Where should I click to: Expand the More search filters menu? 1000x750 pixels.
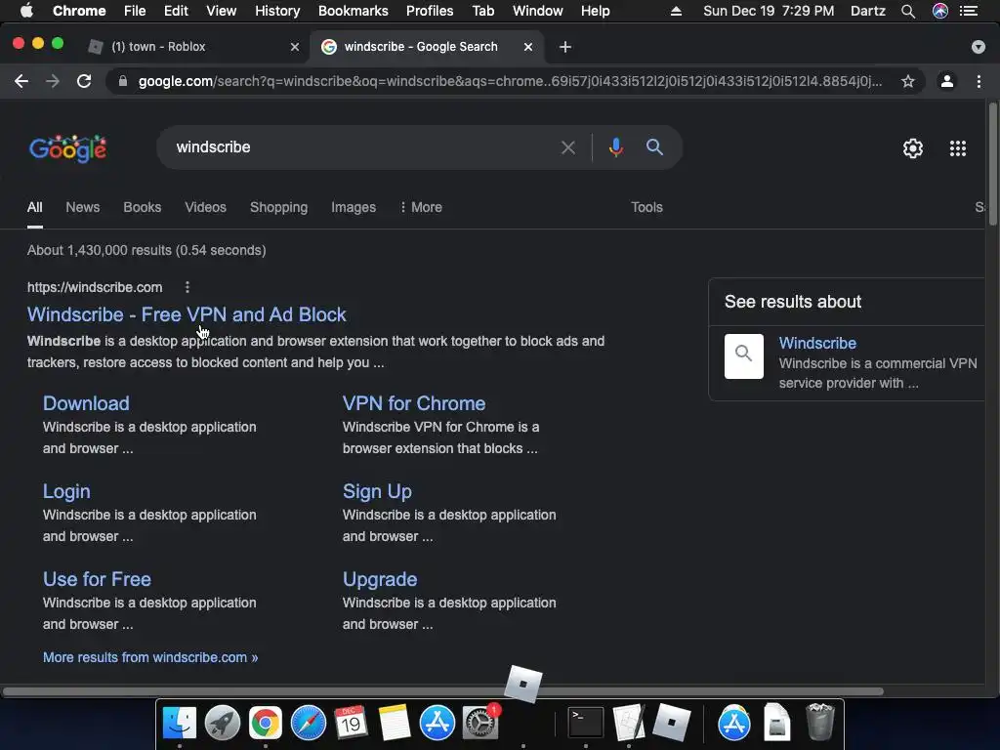point(421,207)
